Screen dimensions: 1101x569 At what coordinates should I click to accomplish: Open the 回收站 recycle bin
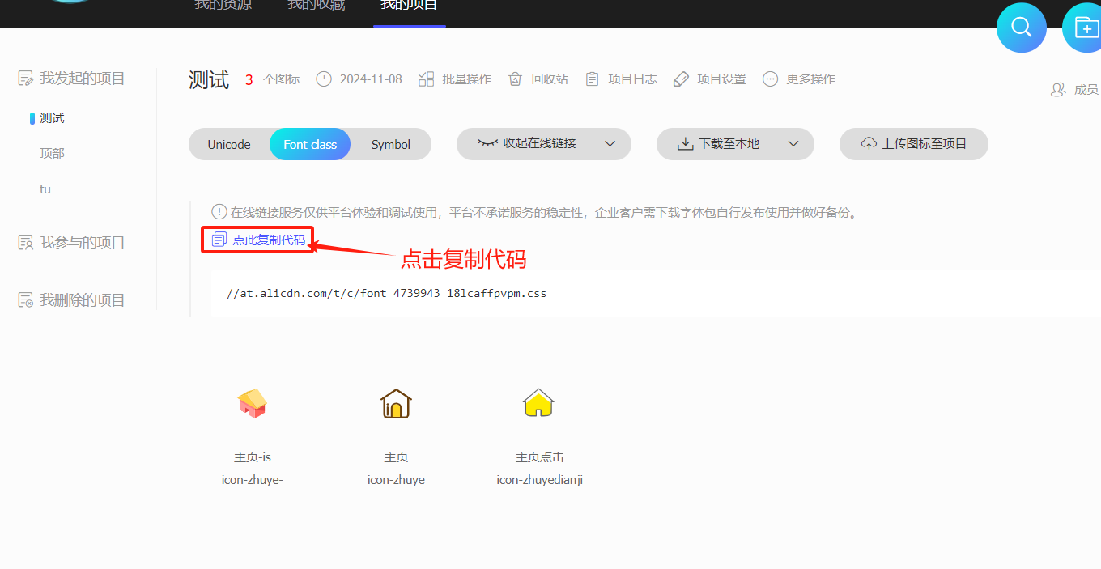538,79
